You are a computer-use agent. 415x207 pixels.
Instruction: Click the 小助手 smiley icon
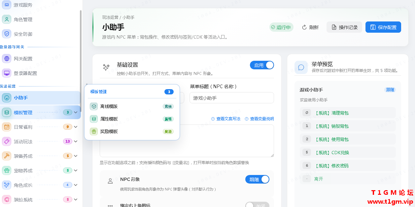[x=7, y=98]
